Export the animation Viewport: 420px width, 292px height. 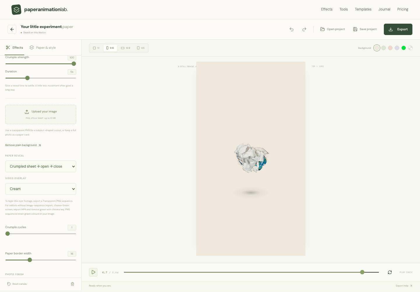(398, 29)
